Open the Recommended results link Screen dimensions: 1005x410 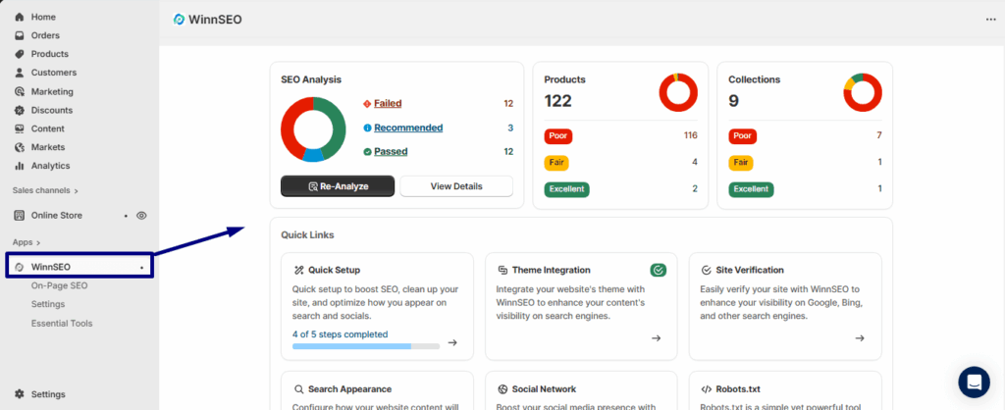(x=408, y=128)
